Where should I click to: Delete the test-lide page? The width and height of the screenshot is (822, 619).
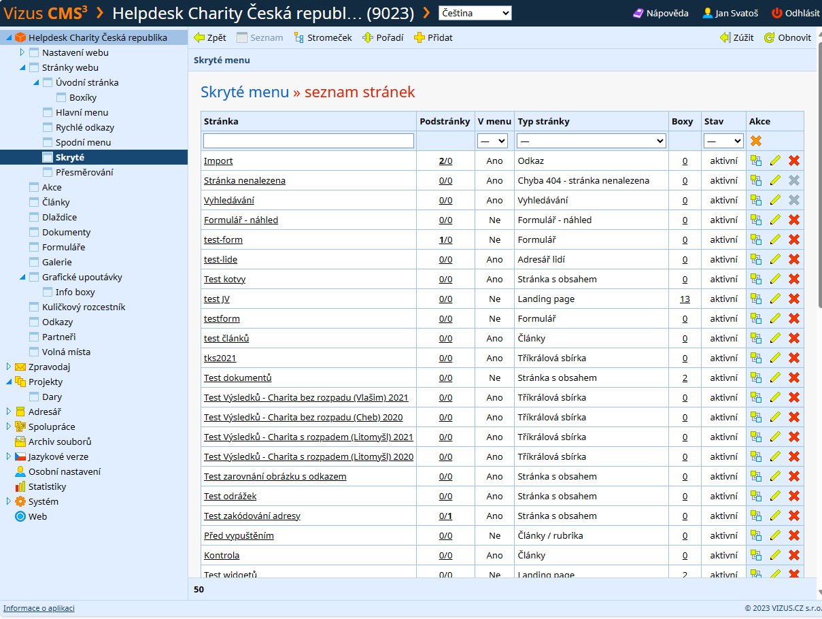(794, 260)
